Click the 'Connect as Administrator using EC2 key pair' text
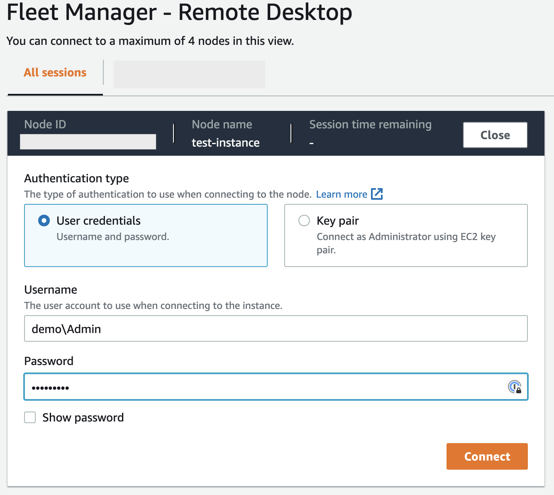The height and width of the screenshot is (495, 554). pyautogui.click(x=406, y=243)
